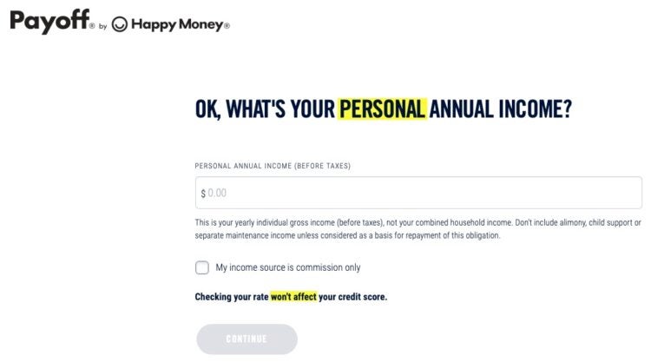Click the Payoff logo
The height and width of the screenshot is (362, 651).
coord(50,22)
